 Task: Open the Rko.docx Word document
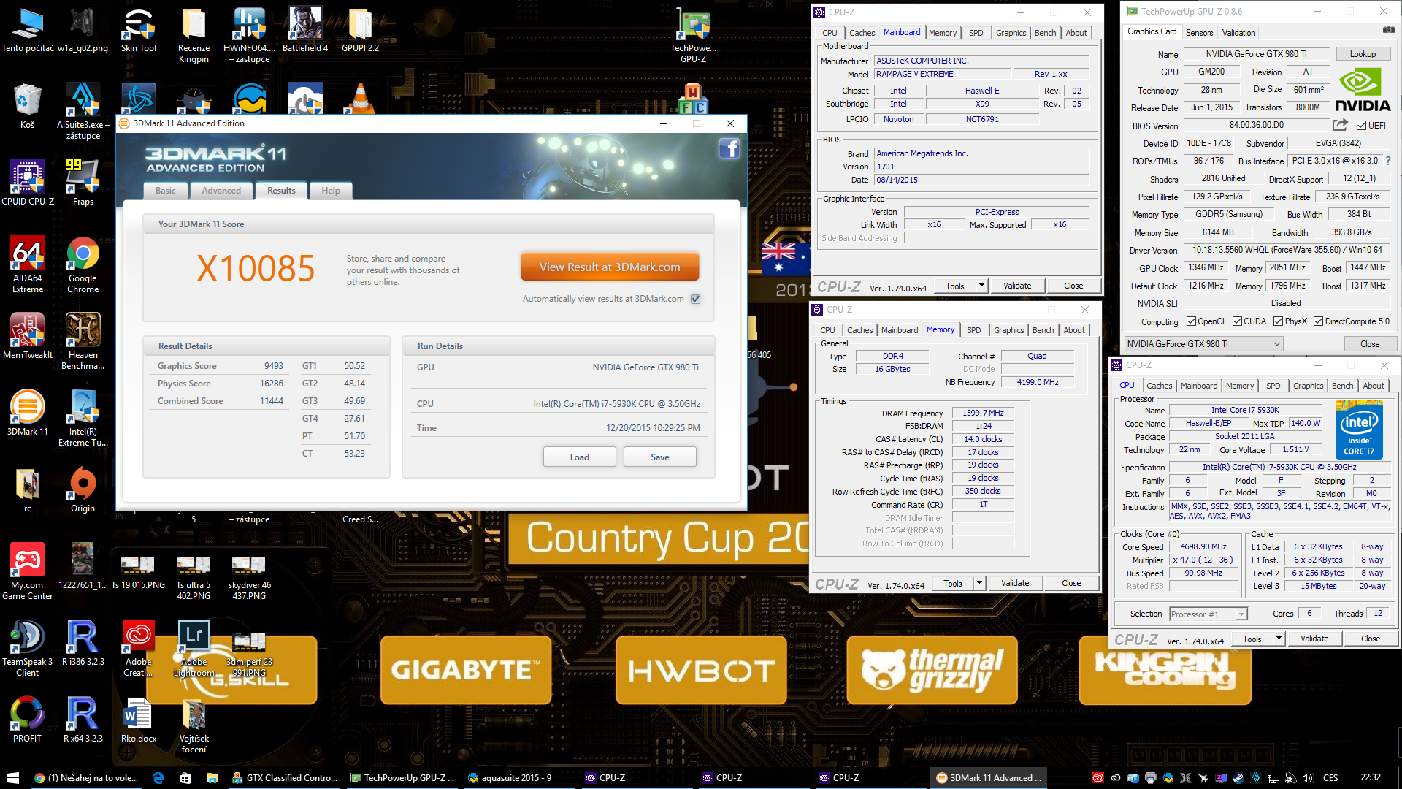(138, 720)
